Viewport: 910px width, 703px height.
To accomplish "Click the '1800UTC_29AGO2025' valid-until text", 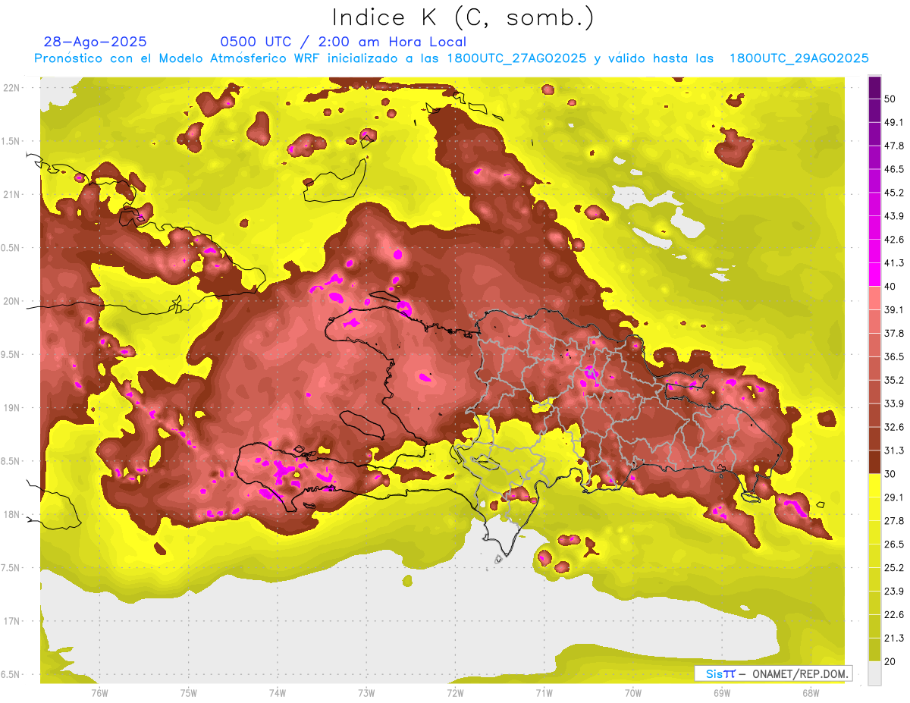I will 799,58.
